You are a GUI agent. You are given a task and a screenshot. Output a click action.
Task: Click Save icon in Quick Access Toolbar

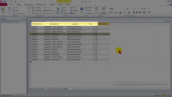pyautogui.click(x=5, y=1)
